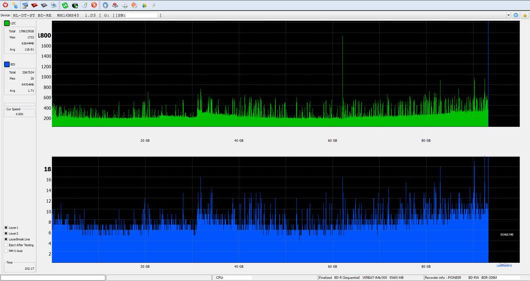Click Recorder info : PIONEER status entry
The width and height of the screenshot is (530, 281).
(x=443, y=277)
